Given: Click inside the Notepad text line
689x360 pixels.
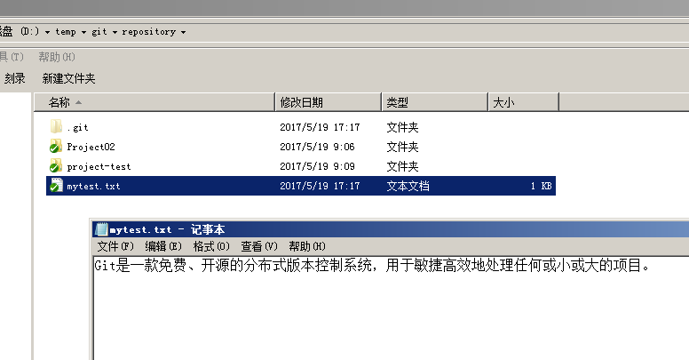Looking at the screenshot, I should tap(372, 266).
